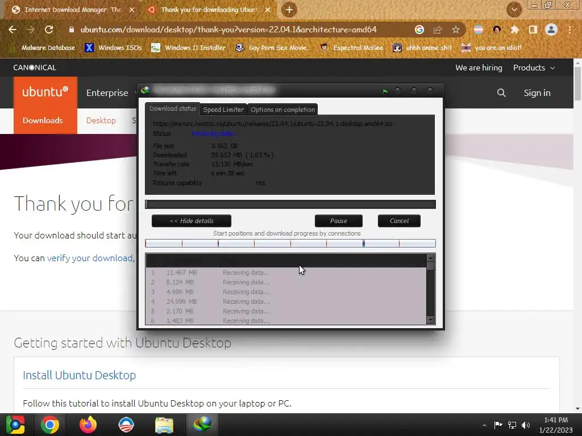This screenshot has height=436, width=582.
Task: Open the share page icon
Action: pyautogui.click(x=438, y=30)
